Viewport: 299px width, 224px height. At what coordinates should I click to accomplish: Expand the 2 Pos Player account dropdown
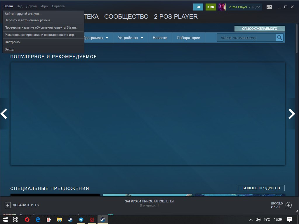point(239,7)
